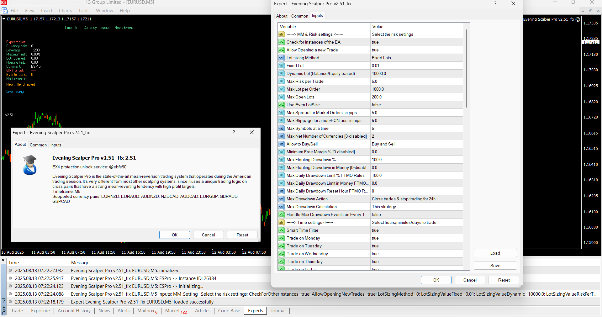This screenshot has width=602, height=317.
Task: Click the help question mark in Inputs dialog
Action: click(495, 4)
